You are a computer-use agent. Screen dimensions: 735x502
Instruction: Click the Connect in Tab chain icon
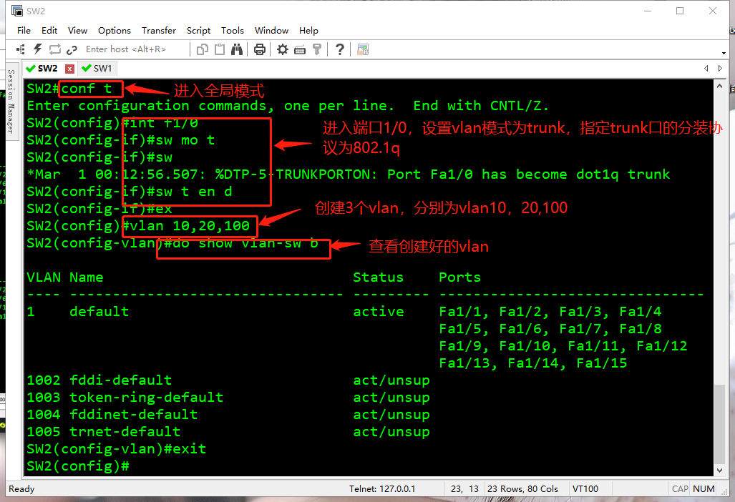click(x=72, y=49)
